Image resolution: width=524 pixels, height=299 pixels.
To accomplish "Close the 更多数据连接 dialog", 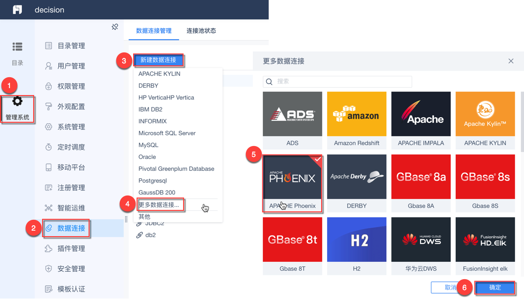I will (511, 61).
